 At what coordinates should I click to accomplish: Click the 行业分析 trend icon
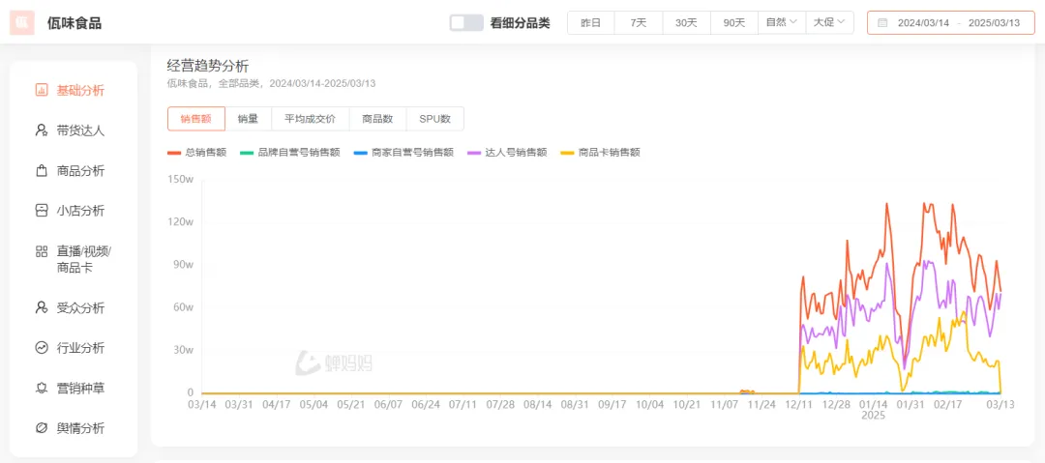[x=42, y=348]
